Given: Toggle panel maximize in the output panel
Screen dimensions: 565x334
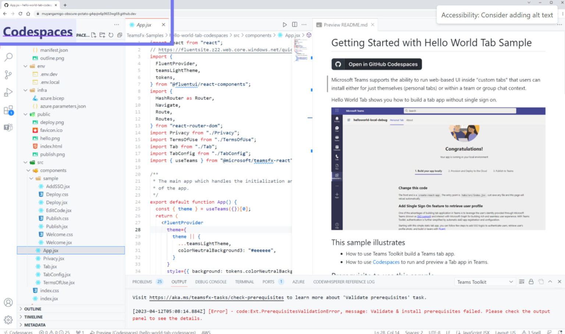Looking at the screenshot, I should [550, 281].
